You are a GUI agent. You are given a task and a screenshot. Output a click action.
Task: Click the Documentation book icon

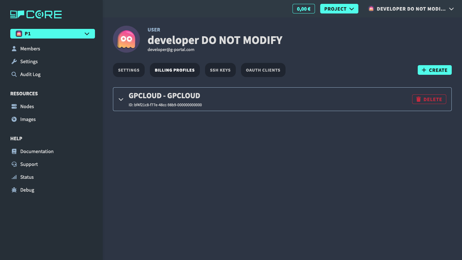click(14, 152)
